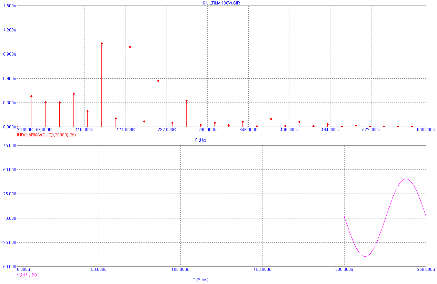Screen dimensions: 437x284
Task: Click the 250.000u time axis label
Action: tap(426, 269)
